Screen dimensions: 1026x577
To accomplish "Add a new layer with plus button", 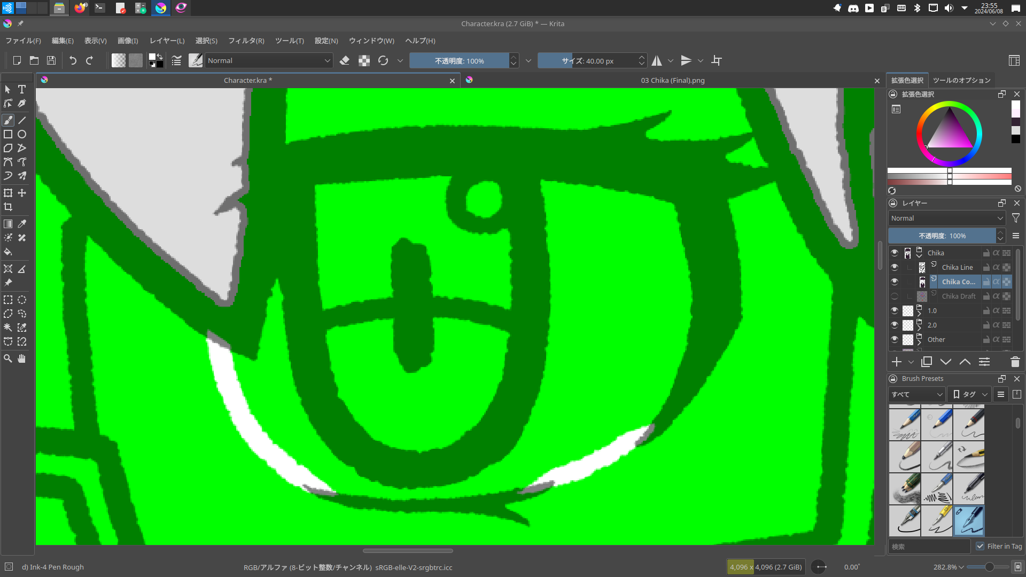I will 897,362.
